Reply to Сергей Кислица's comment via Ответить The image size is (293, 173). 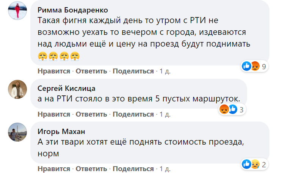[x=91, y=114]
